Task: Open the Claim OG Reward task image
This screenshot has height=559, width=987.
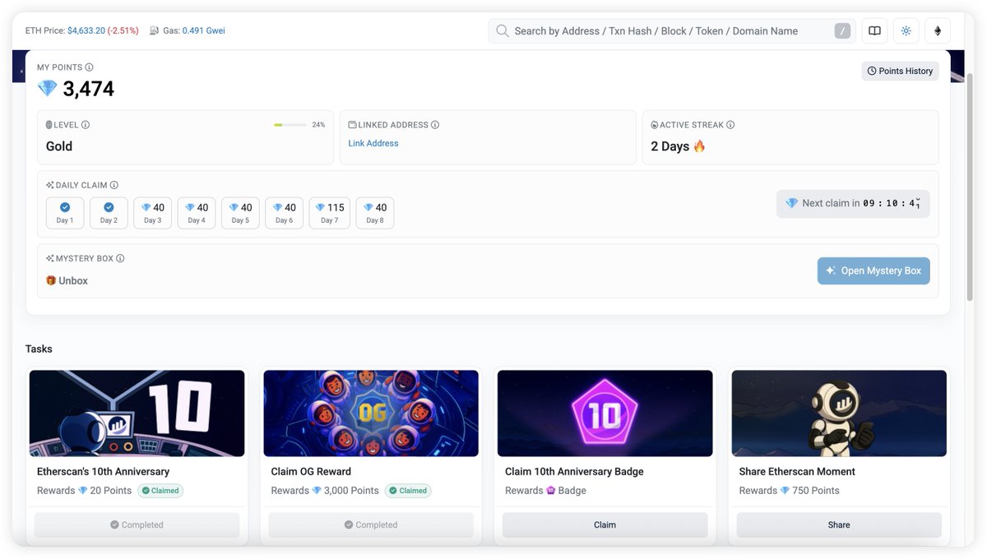Action: [x=371, y=413]
